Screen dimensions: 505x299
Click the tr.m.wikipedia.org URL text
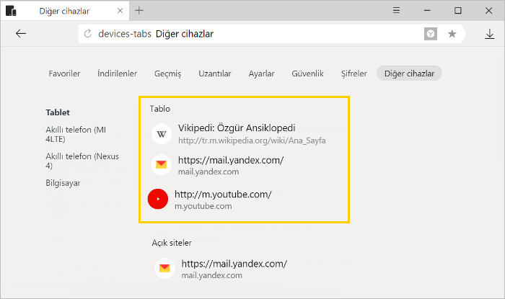pyautogui.click(x=252, y=140)
